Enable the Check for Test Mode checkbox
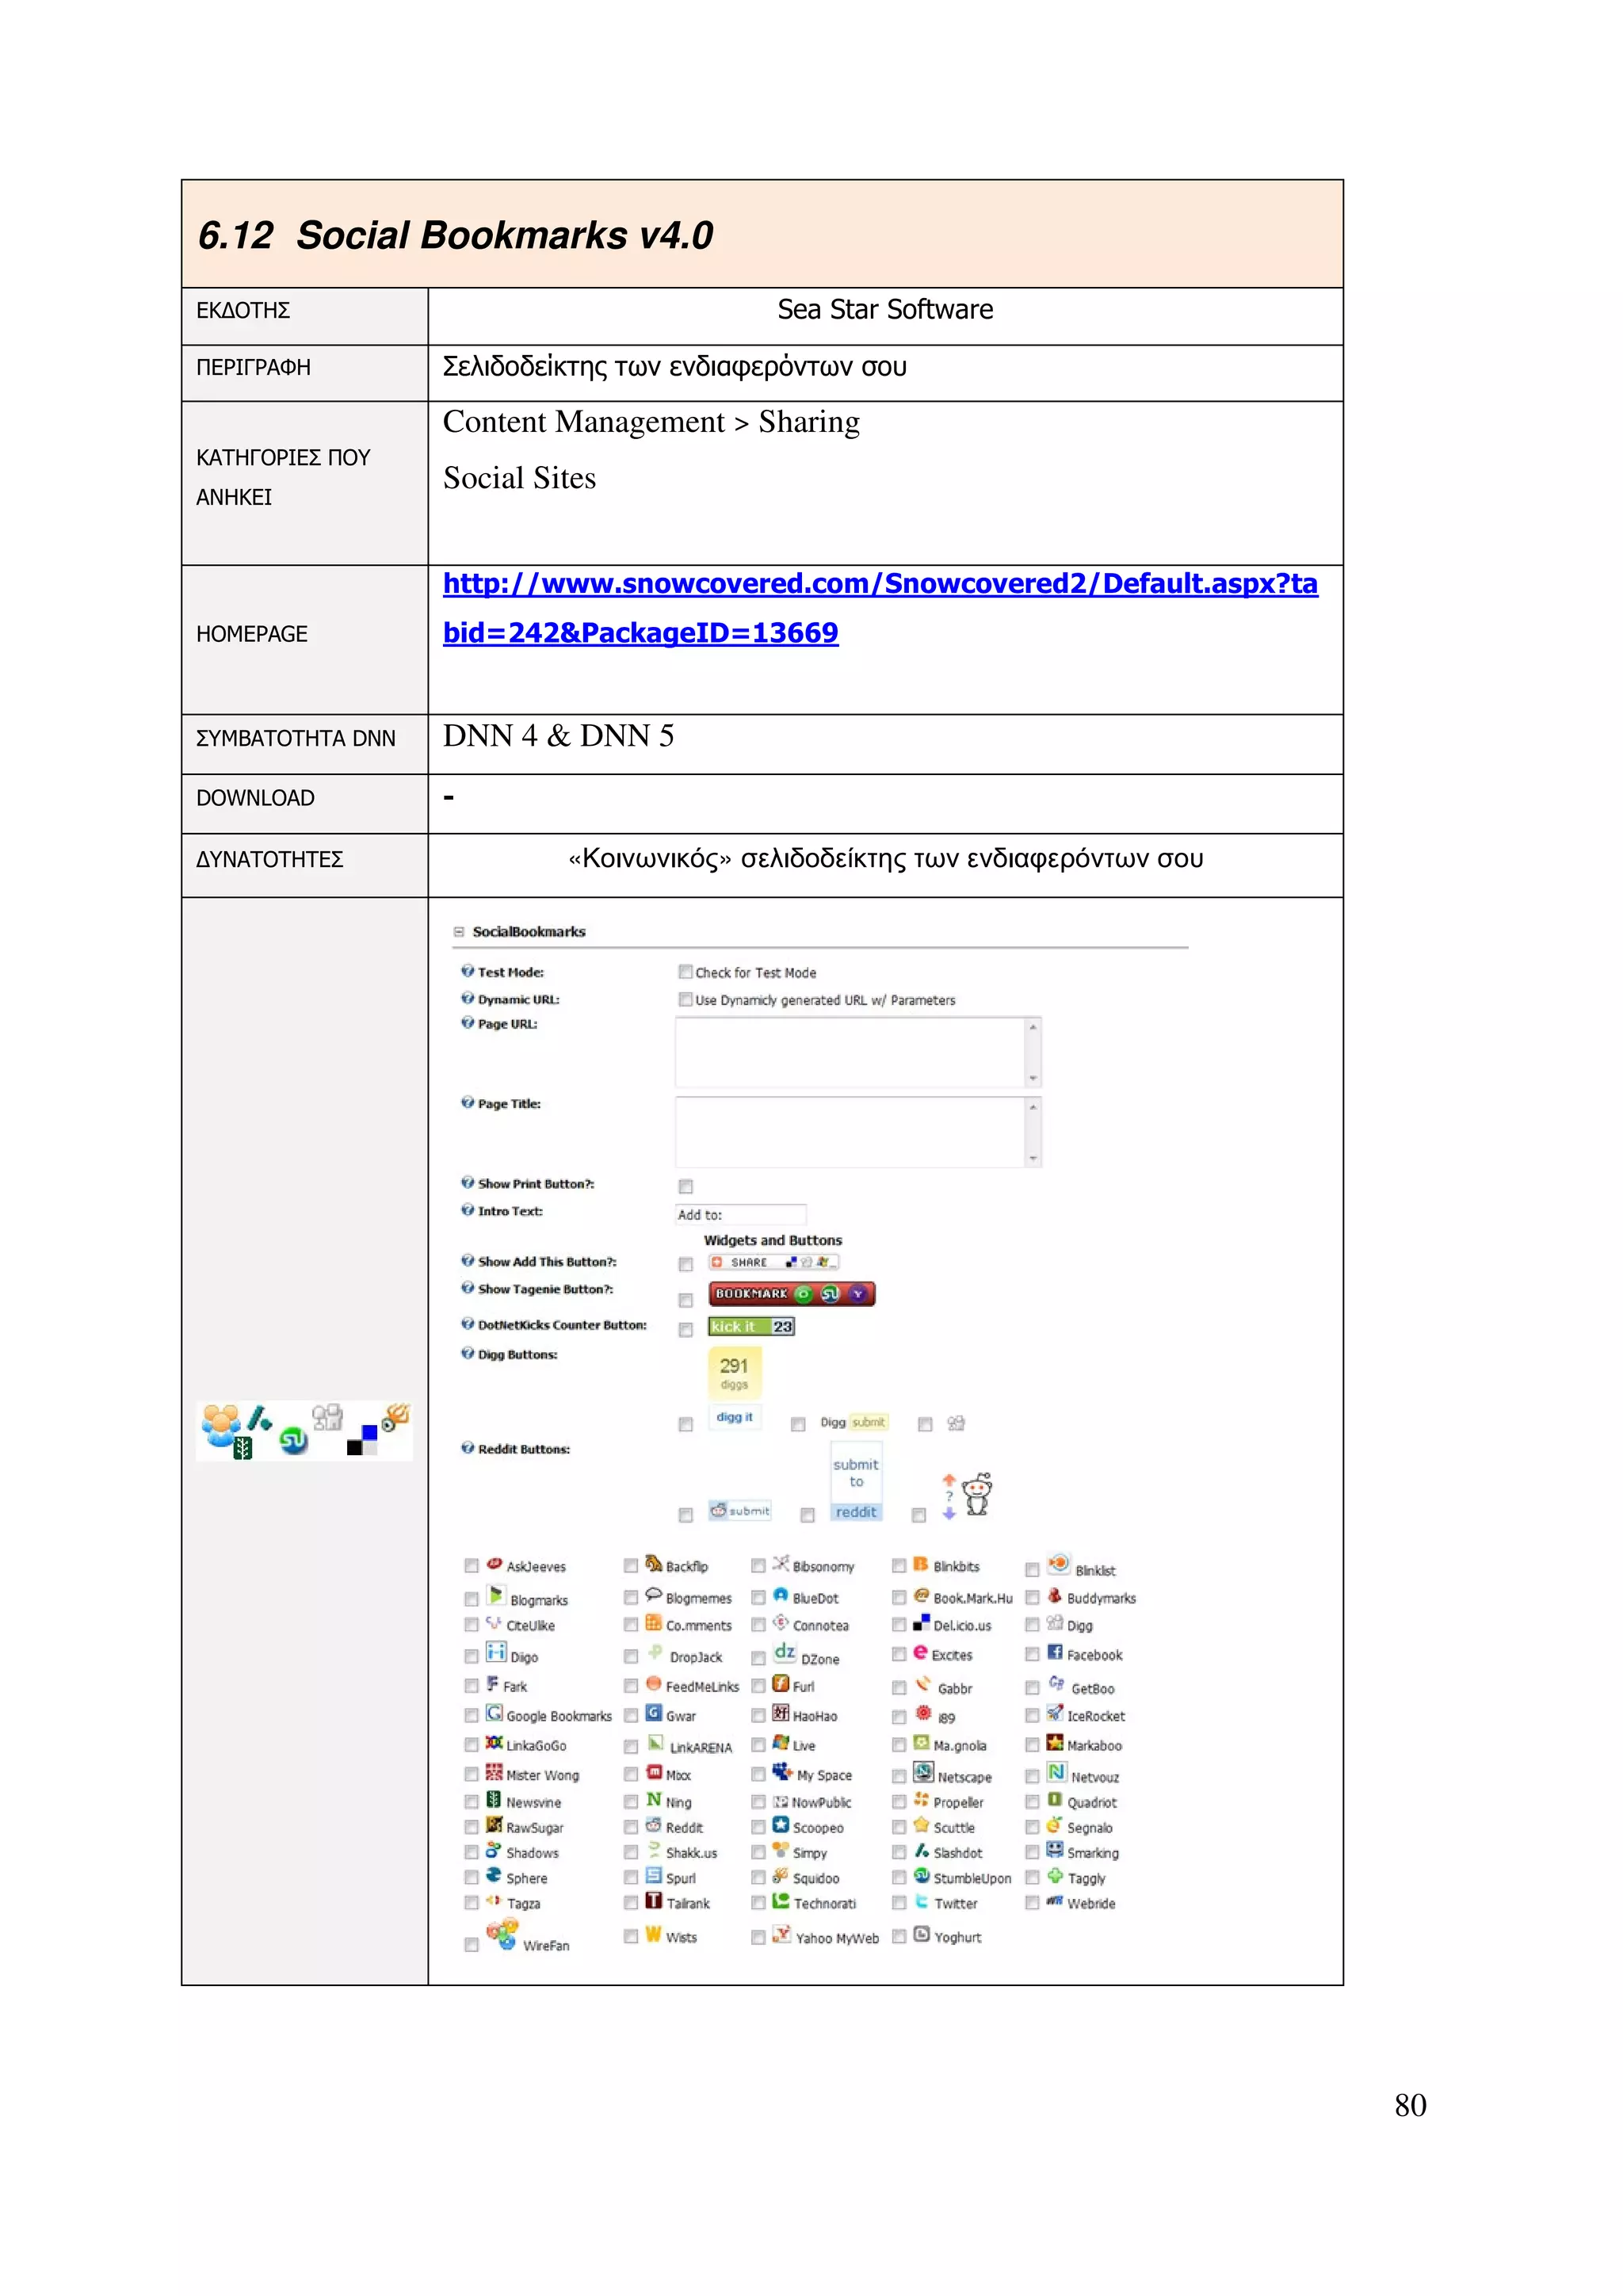The image size is (1623, 2296). pyautogui.click(x=685, y=972)
